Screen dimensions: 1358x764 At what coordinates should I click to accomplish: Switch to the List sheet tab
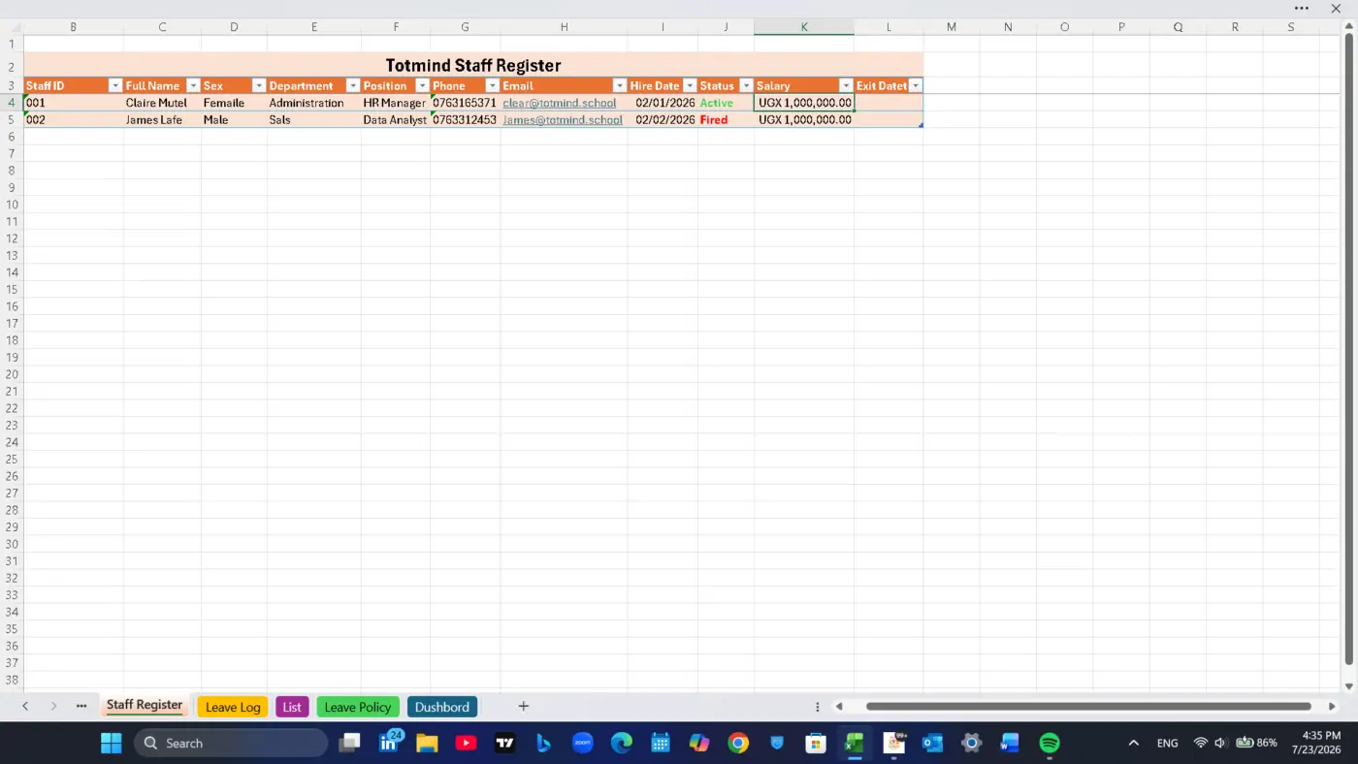coord(292,707)
